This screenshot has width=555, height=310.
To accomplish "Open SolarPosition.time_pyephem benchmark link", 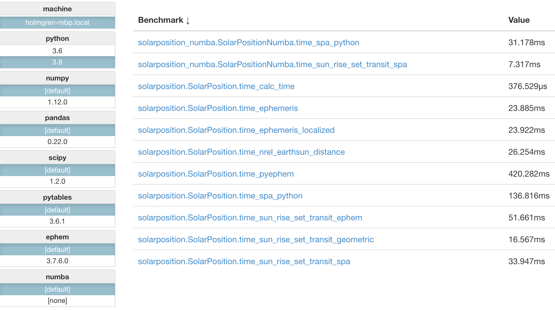I will [x=216, y=174].
